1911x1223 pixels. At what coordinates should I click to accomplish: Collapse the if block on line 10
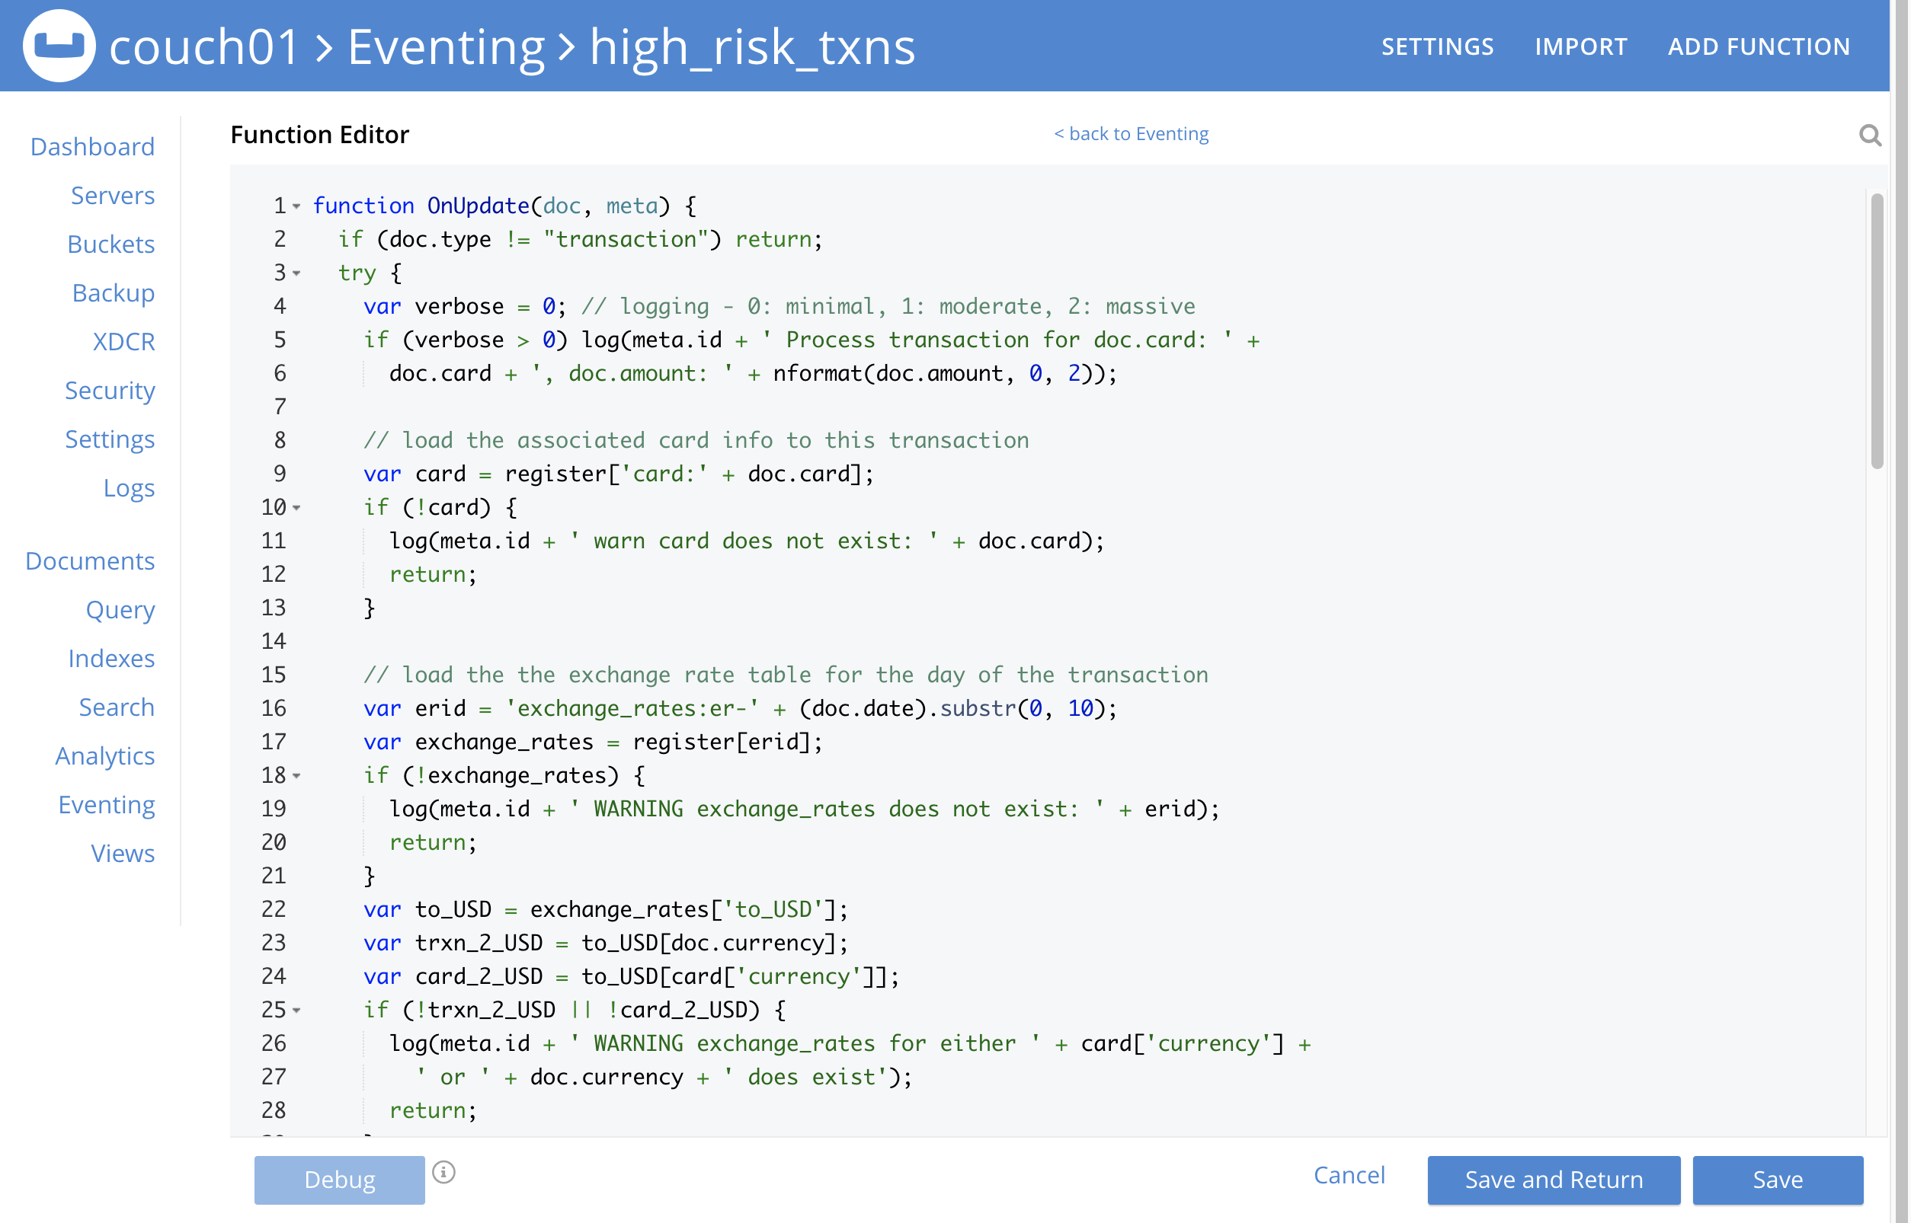coord(296,508)
